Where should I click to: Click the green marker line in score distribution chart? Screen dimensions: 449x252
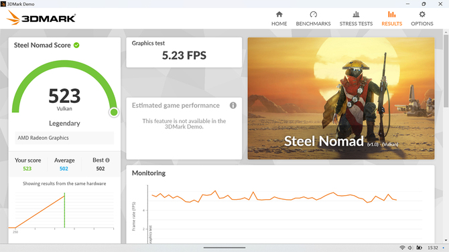tap(64, 211)
